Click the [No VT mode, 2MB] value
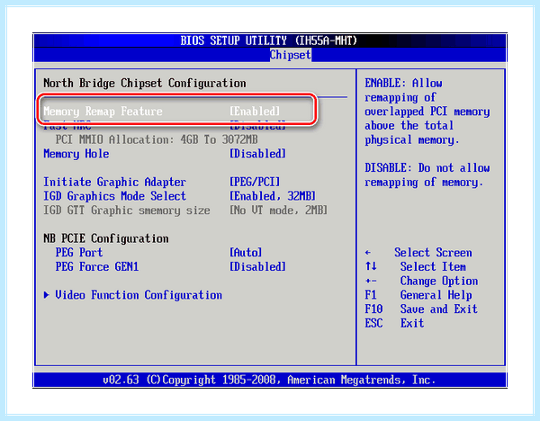This screenshot has width=540, height=421. click(x=279, y=210)
